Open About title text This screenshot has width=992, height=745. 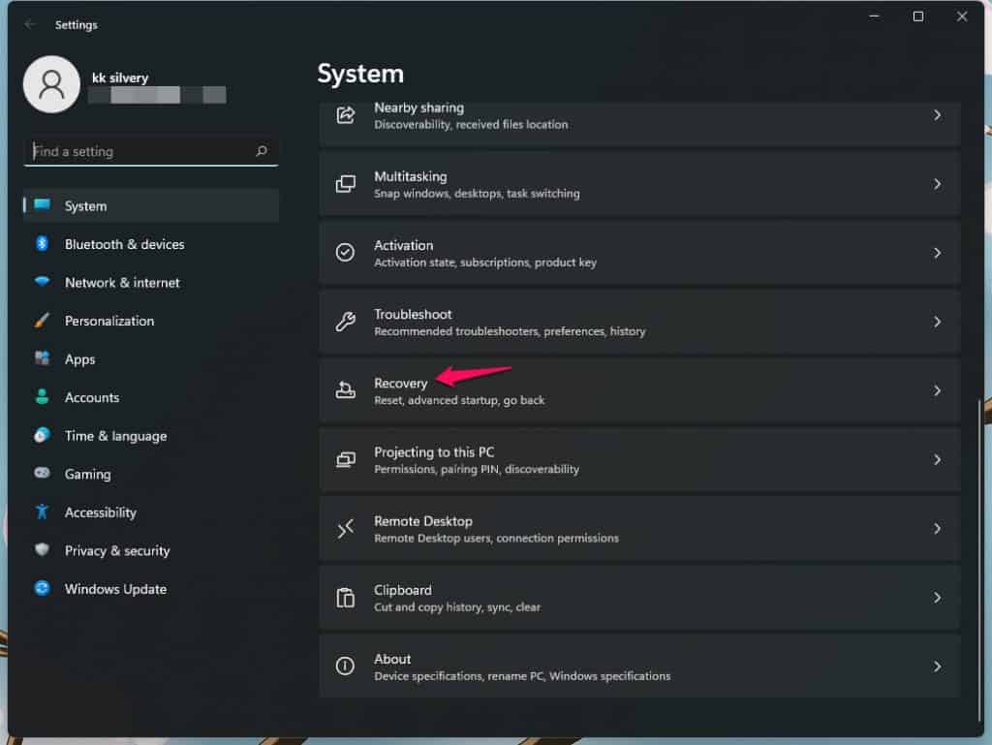coord(392,659)
